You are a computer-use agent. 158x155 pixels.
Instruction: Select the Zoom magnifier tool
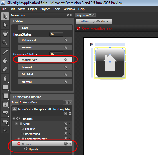click(5, 43)
